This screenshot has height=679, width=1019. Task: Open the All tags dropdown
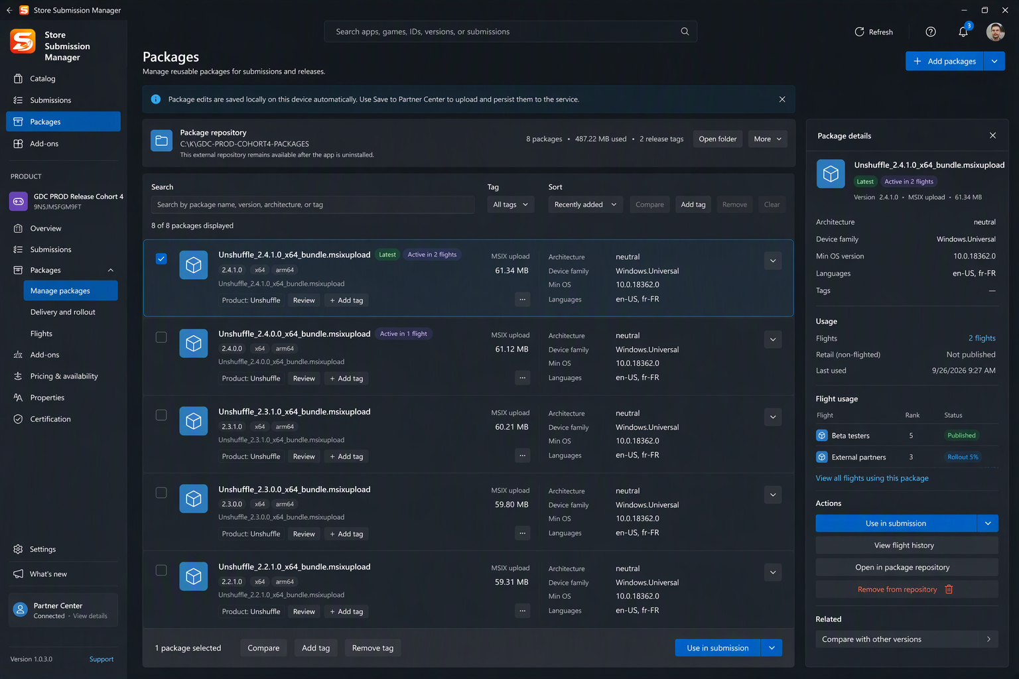tap(511, 205)
